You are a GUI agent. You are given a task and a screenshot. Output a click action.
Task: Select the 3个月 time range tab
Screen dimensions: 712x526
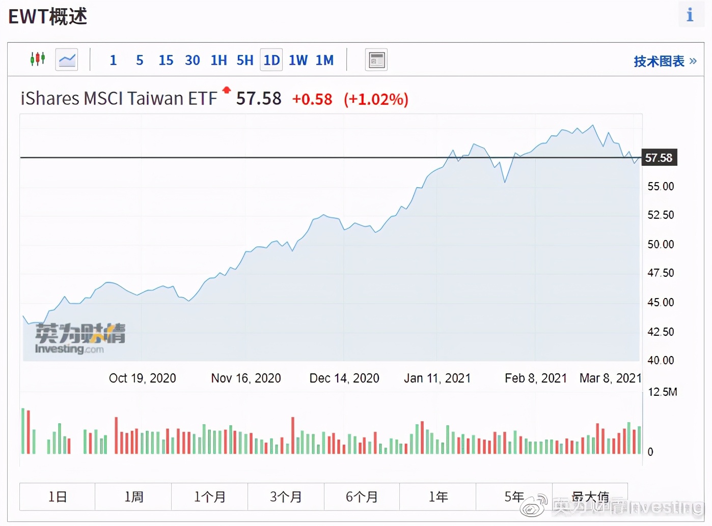286,496
